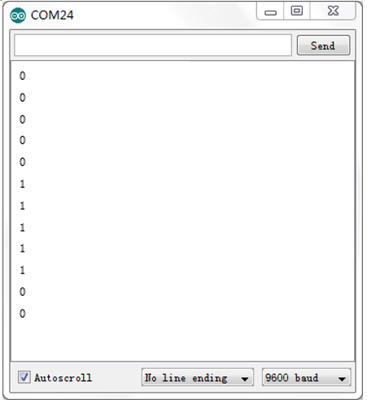The height and width of the screenshot is (404, 367).
Task: Click the last 0 line in output
Action: click(x=23, y=314)
